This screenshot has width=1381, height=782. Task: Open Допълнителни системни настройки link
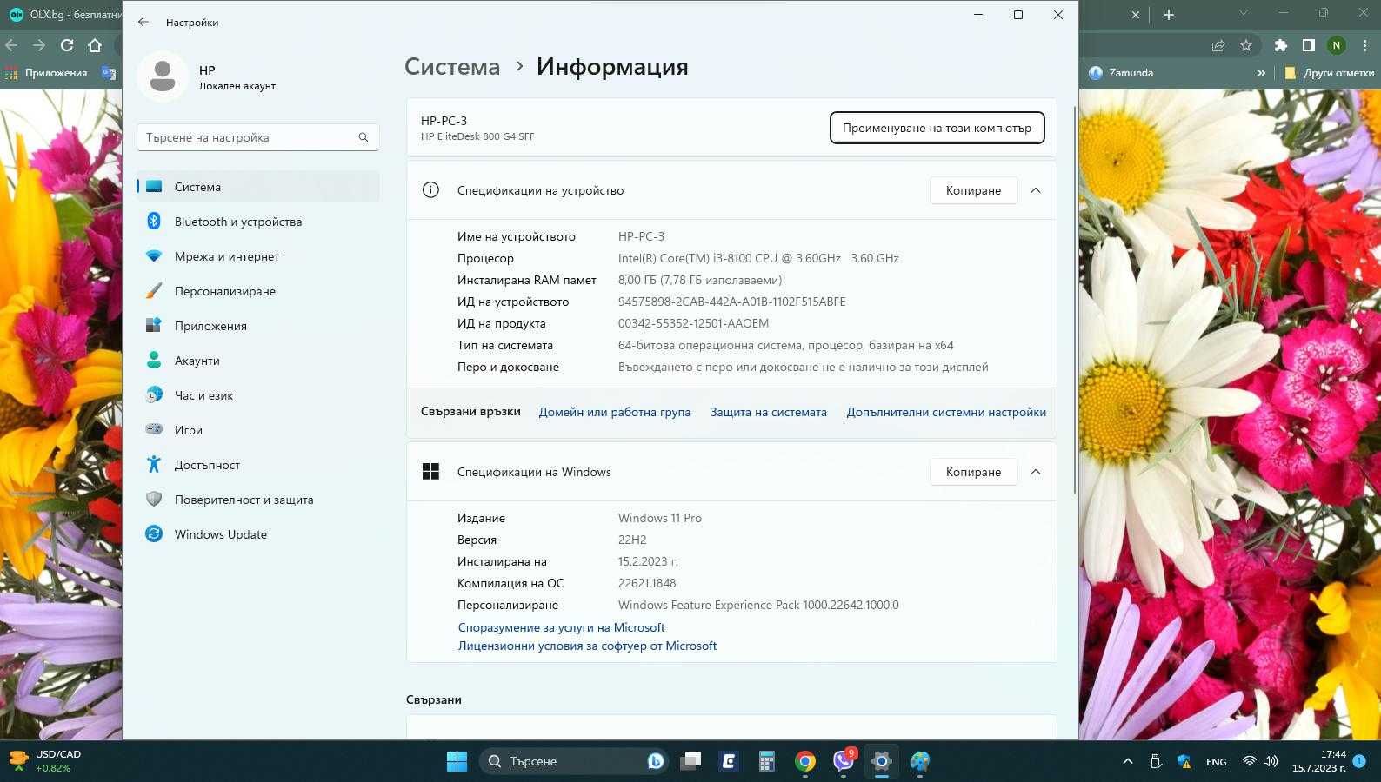coord(946,412)
